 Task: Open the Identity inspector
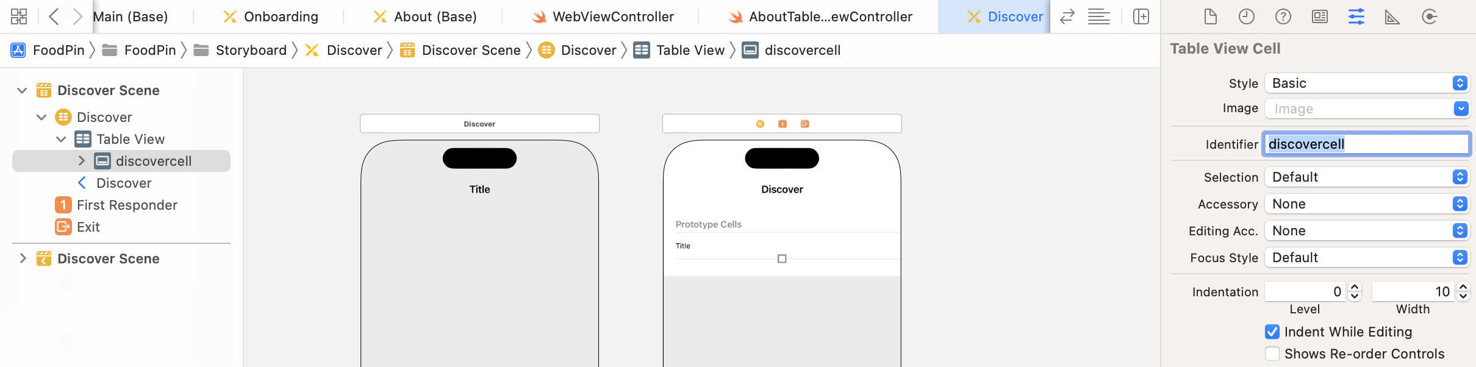[1320, 16]
